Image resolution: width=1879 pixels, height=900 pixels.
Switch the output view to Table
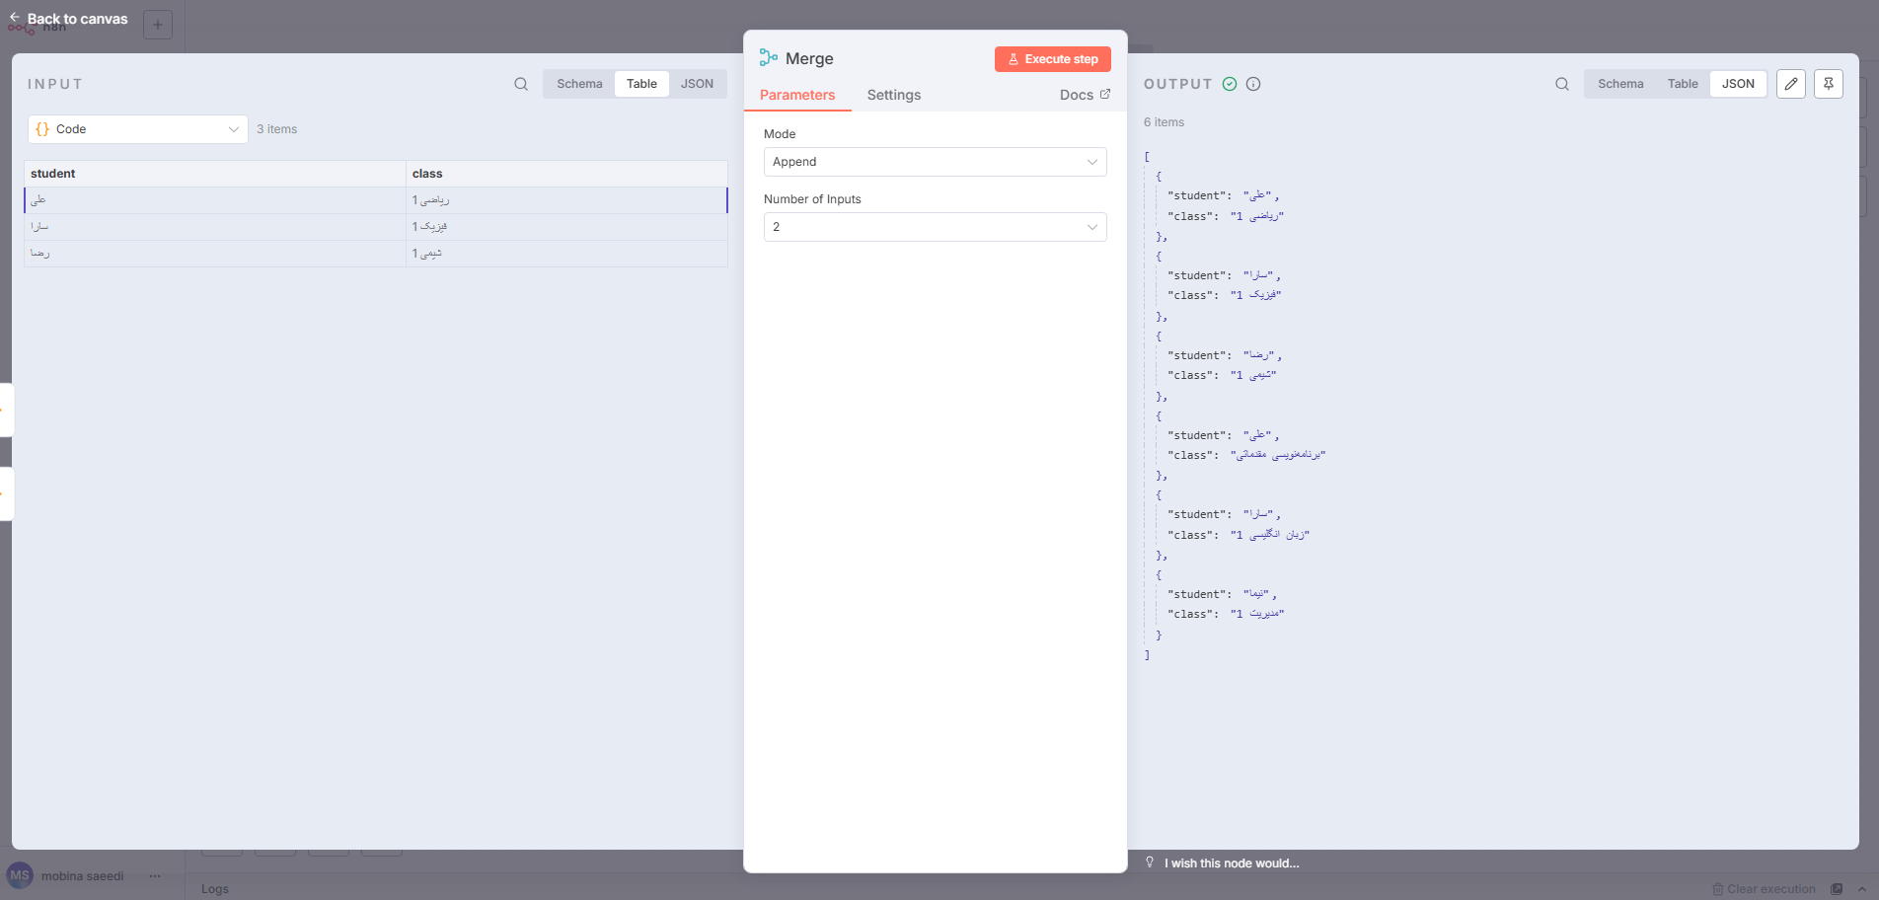pyautogui.click(x=1682, y=84)
